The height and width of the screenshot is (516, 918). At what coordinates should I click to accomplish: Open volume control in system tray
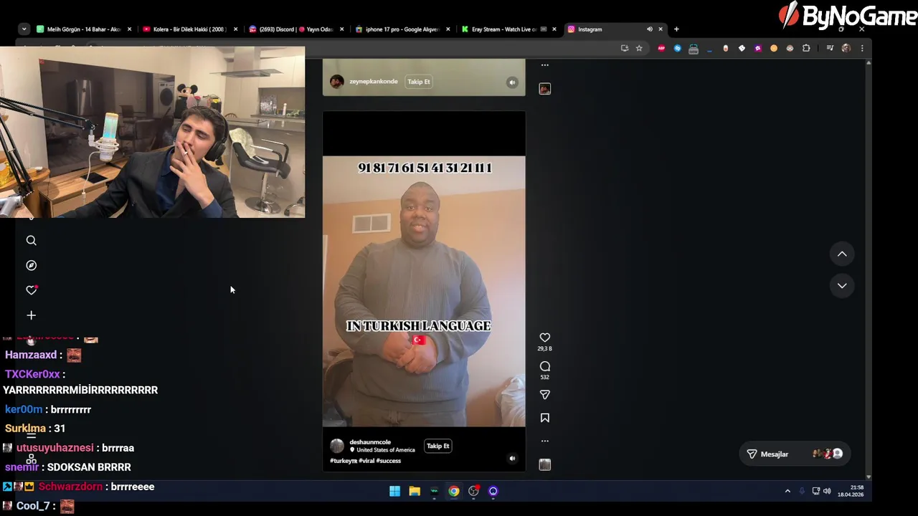(x=827, y=491)
